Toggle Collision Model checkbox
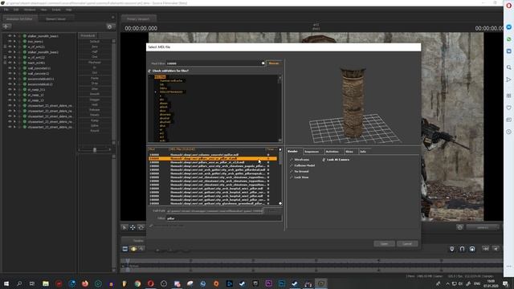Image resolution: width=514 pixels, height=289 pixels. (291, 165)
